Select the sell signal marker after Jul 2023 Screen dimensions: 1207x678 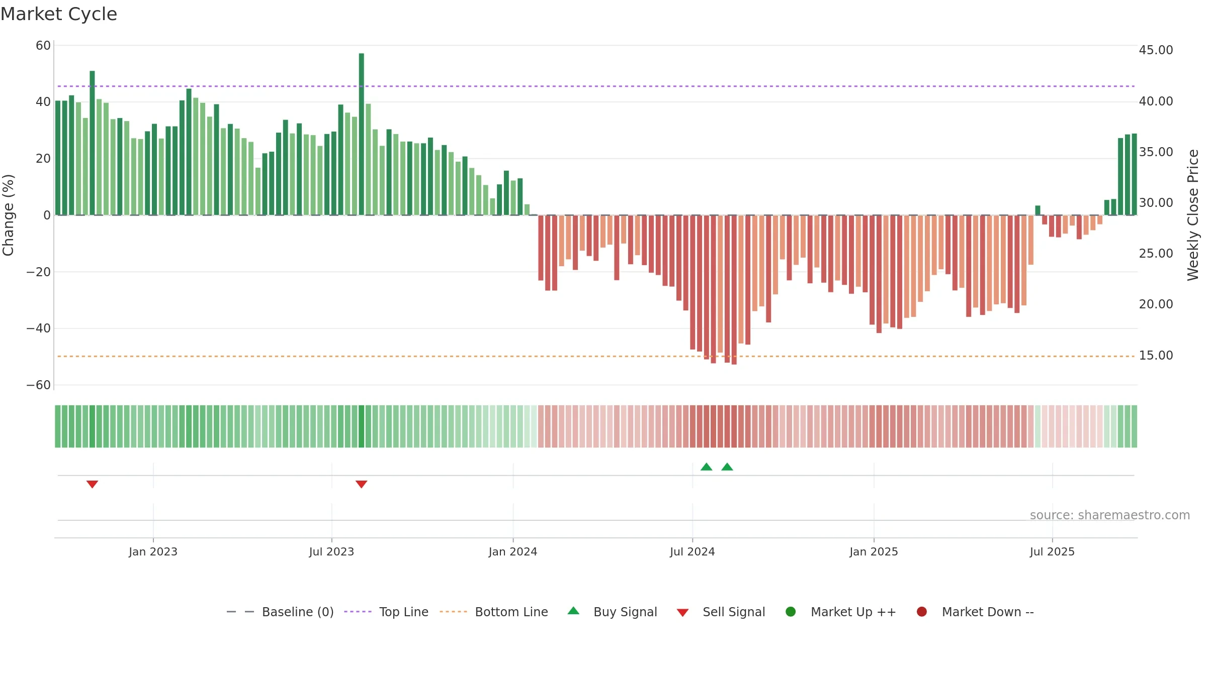(362, 484)
